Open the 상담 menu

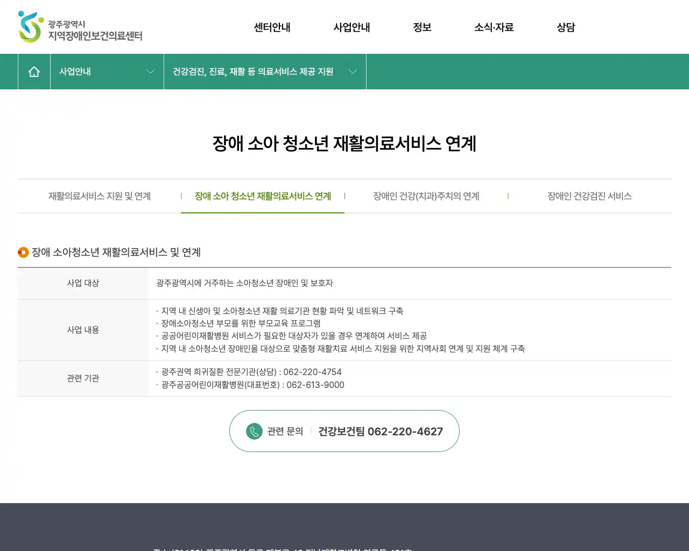coord(566,27)
